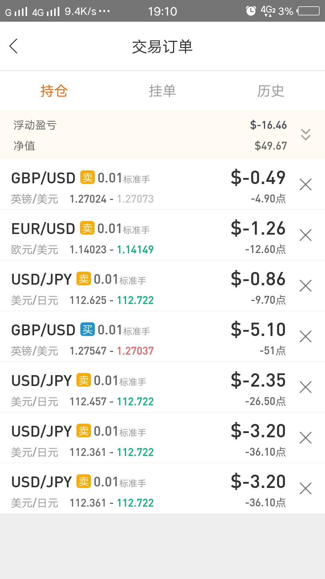Viewport: 325px width, 579px height.
Task: Tap the 浮动盈亏 floating P/L label
Action: coord(35,125)
